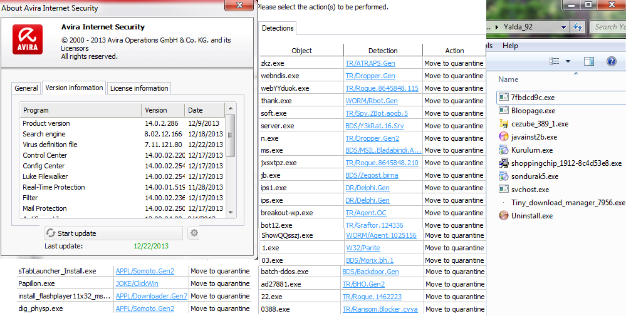This screenshot has width=626, height=316.
Task: Select the Bloopage.exe file icon
Action: tap(503, 111)
